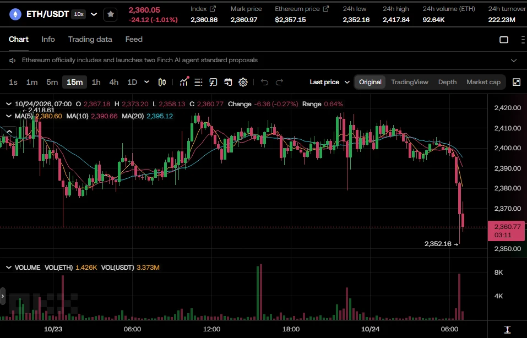Click the 10x leverage badge
Viewport: 527px width, 338px height.
[79, 14]
